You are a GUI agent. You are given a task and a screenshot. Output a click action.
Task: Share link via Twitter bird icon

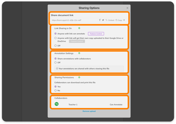(x=103, y=20)
